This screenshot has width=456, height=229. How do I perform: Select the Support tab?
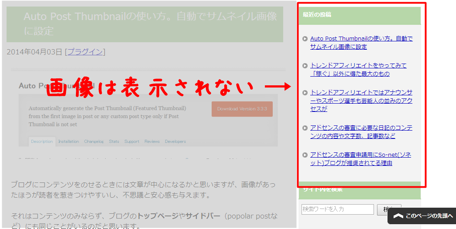pyautogui.click(x=132, y=141)
